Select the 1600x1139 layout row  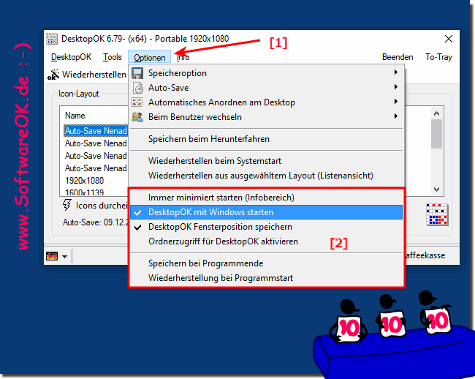85,192
